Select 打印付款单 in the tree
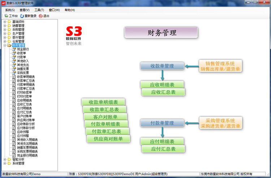The image size is (271, 178). tap(24, 96)
